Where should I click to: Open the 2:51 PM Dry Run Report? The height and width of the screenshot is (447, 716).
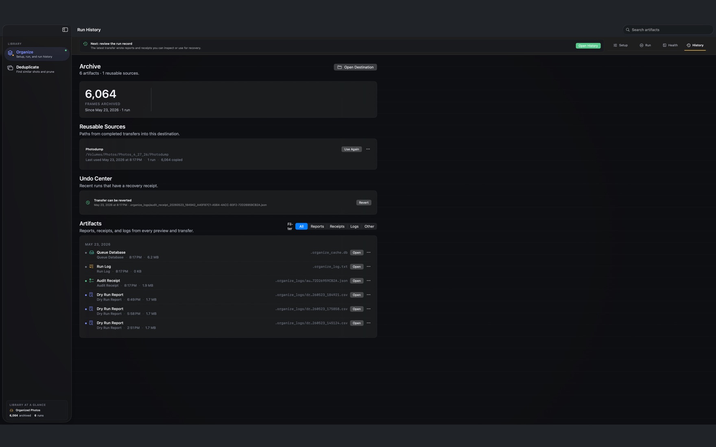[x=357, y=323]
